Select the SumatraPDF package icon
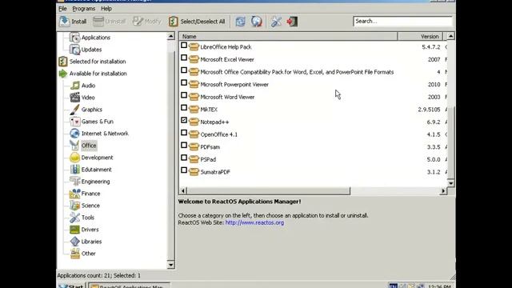Image resolution: width=512 pixels, height=288 pixels. pyautogui.click(x=194, y=172)
